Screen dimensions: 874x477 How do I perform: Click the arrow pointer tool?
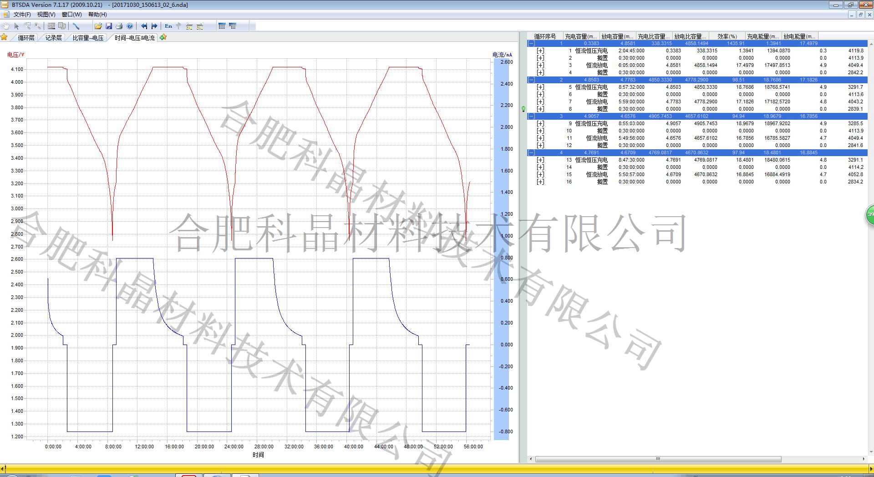pyautogui.click(x=17, y=26)
